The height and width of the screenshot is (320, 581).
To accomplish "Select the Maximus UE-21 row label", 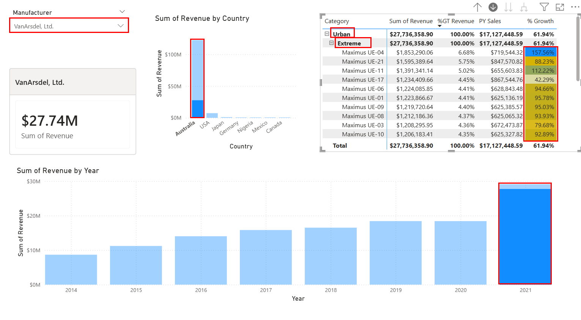I will [363, 61].
